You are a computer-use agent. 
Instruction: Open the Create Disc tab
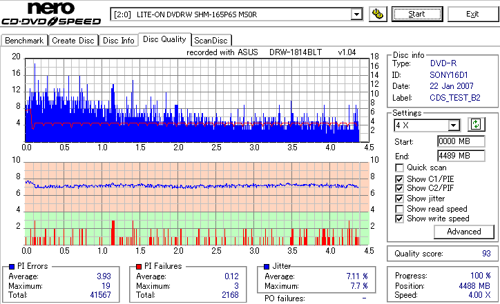(73, 41)
